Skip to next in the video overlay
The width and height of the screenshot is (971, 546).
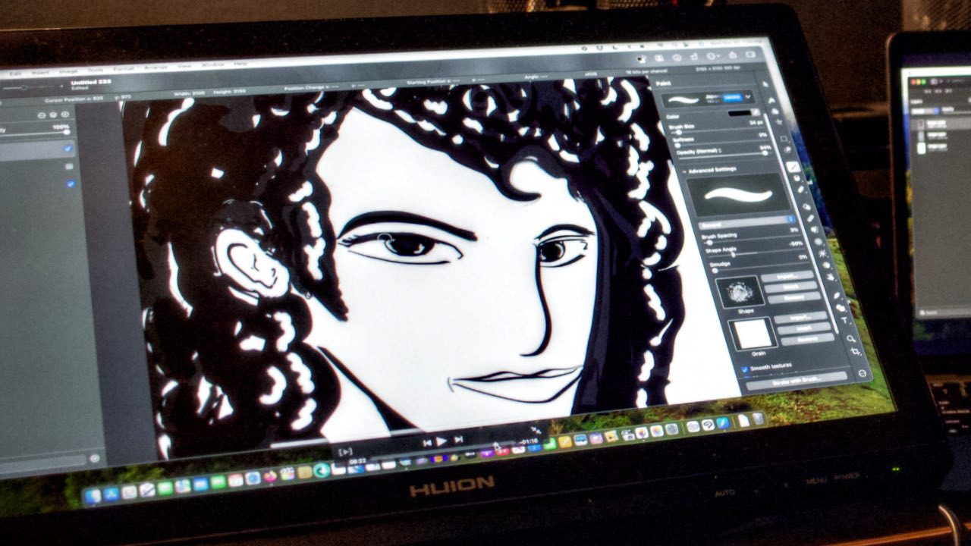(x=458, y=440)
